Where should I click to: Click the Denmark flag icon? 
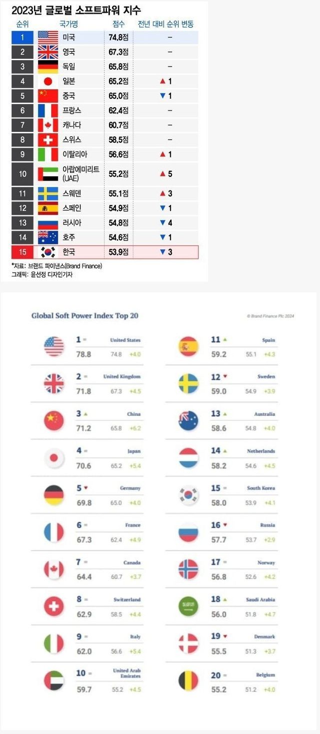[188, 644]
